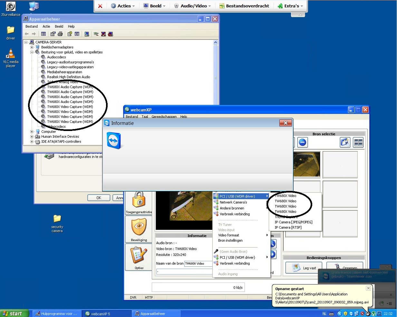Open the Video formaat submenu

coord(241,235)
